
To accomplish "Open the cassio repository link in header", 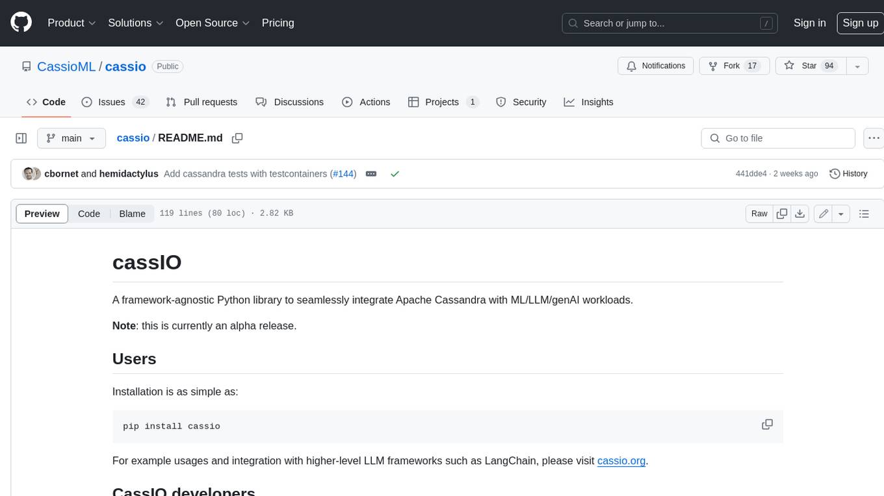I will pos(125,66).
